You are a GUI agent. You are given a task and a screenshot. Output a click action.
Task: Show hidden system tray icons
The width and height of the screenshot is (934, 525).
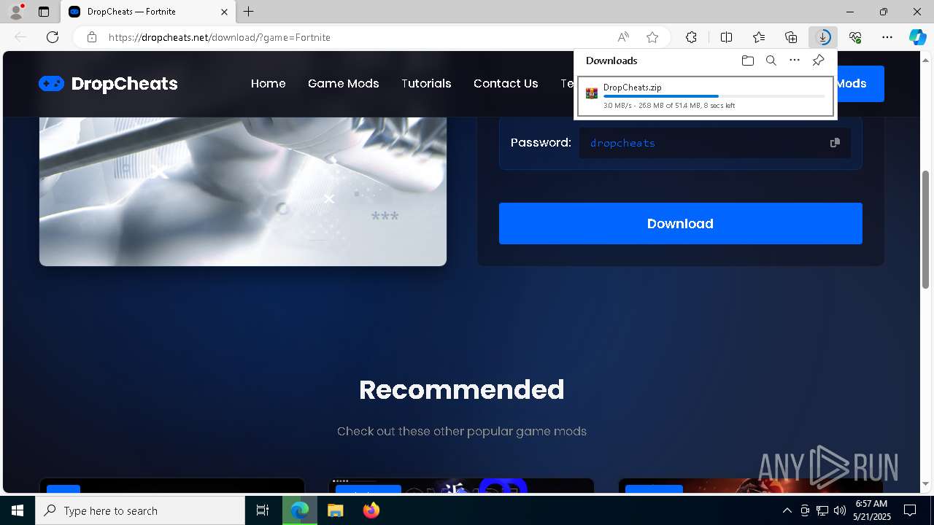pos(787,510)
